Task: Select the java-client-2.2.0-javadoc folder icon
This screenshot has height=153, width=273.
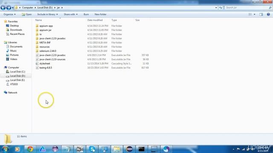Action: [x=37, y=38]
